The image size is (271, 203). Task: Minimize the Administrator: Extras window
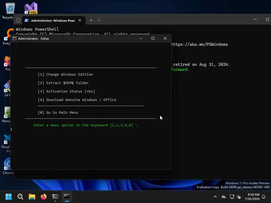(141, 39)
